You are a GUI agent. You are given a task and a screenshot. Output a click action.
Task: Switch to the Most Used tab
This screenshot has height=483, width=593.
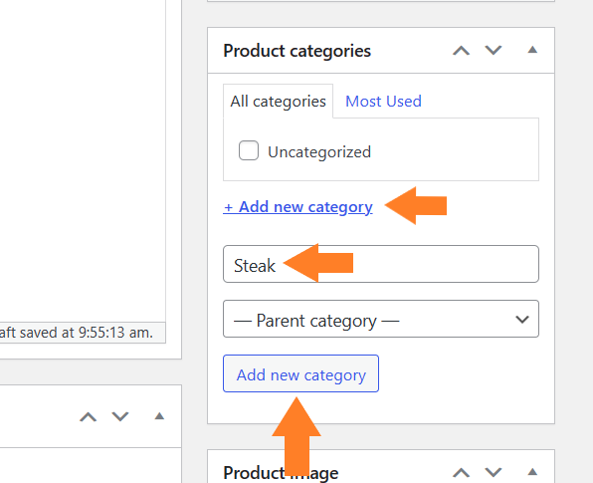coord(383,102)
